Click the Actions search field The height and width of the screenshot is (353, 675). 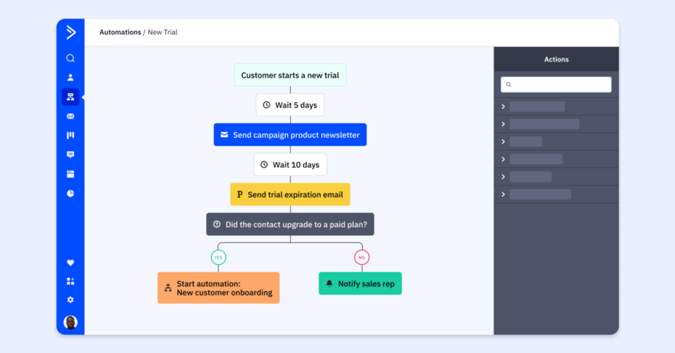(556, 85)
